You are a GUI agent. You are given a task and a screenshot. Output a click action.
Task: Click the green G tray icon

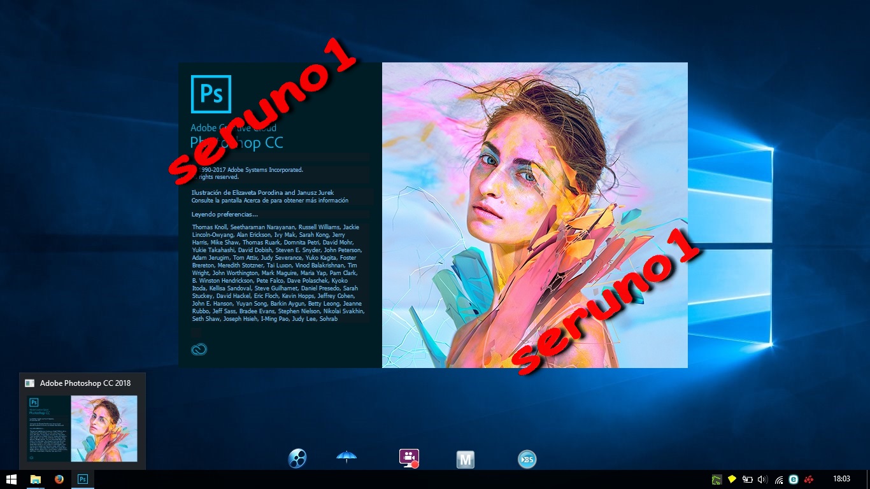pos(717,479)
